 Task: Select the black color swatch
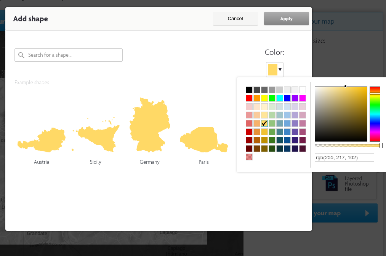tap(249, 90)
